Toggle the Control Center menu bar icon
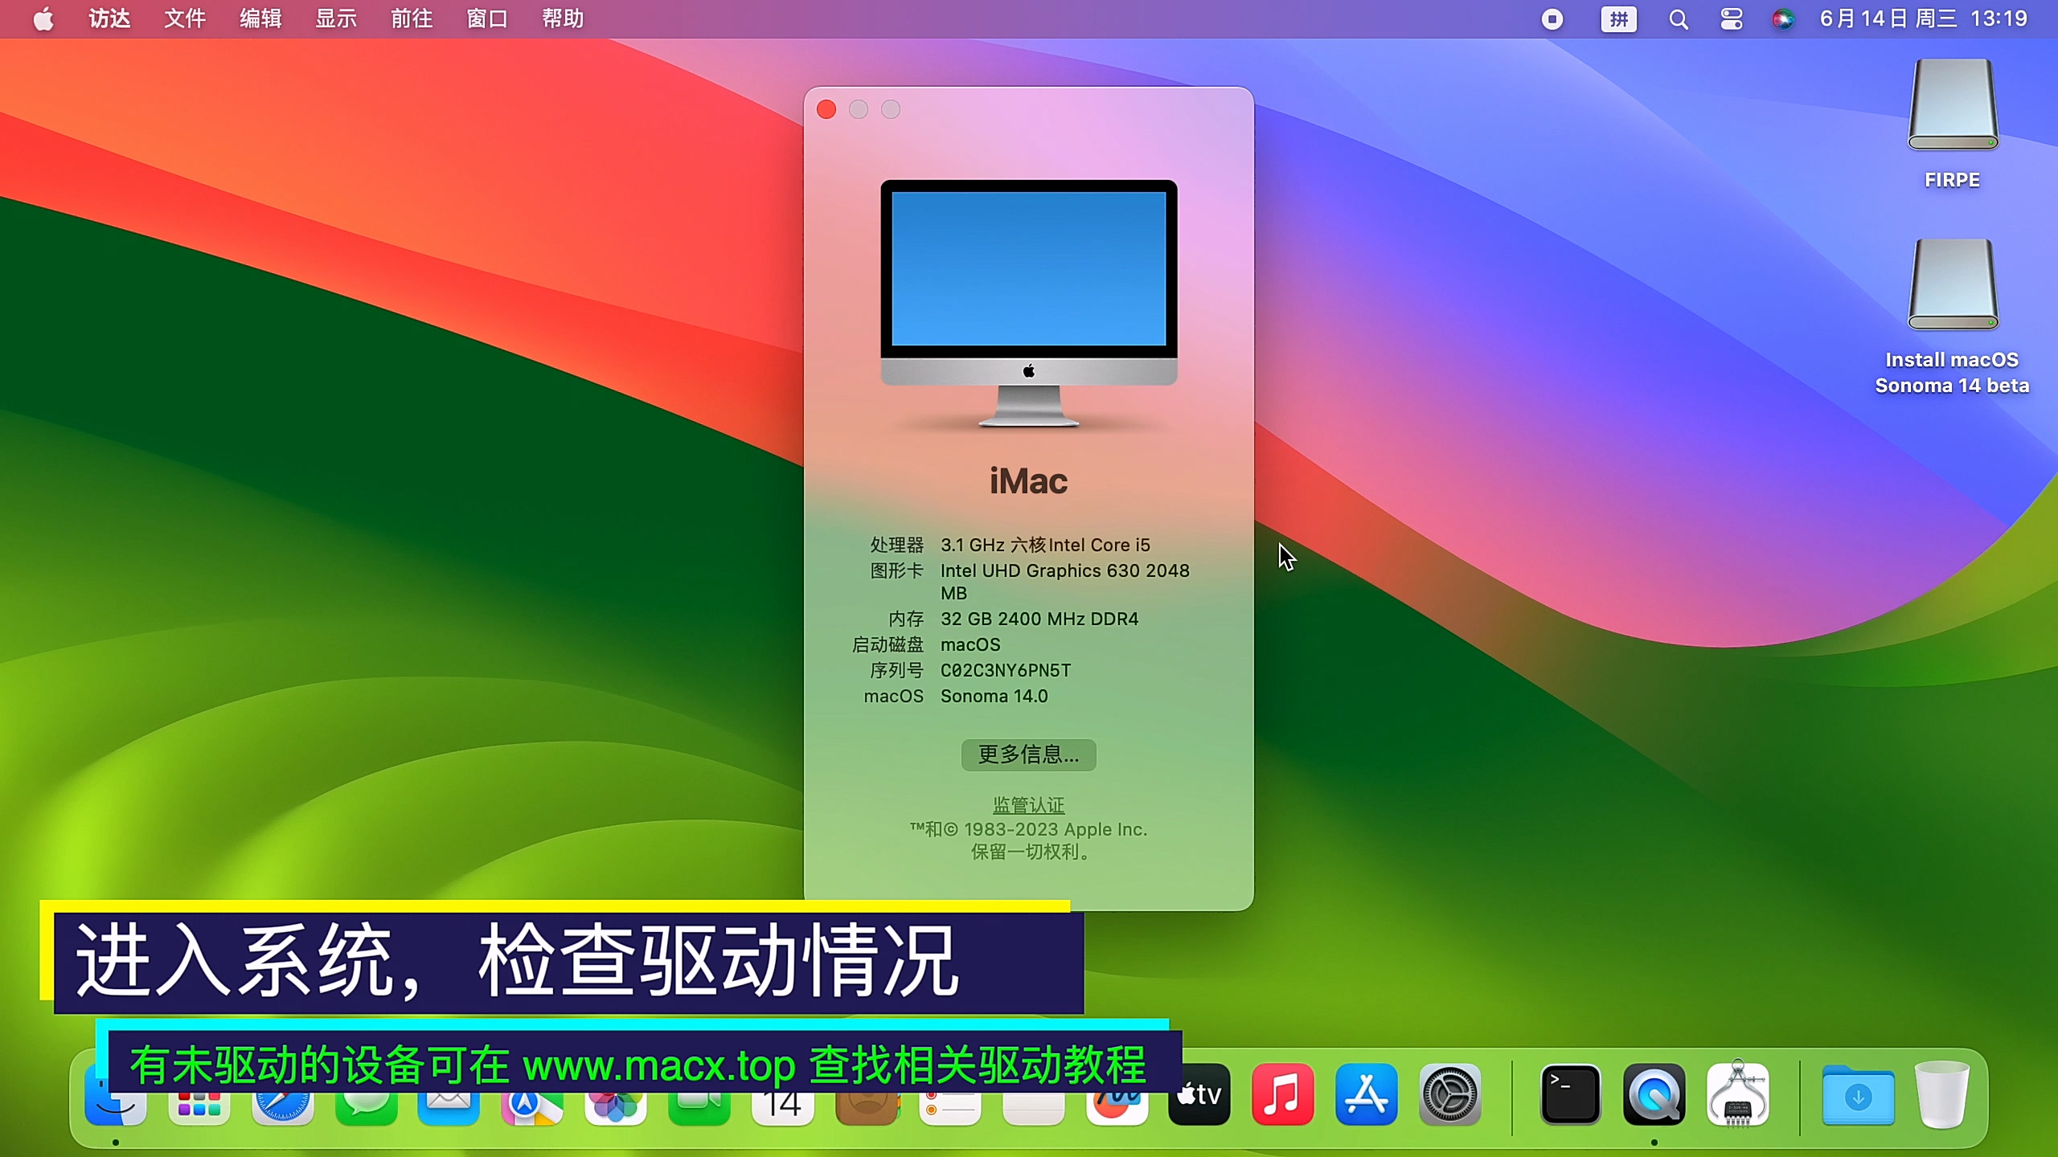 pos(1731,19)
